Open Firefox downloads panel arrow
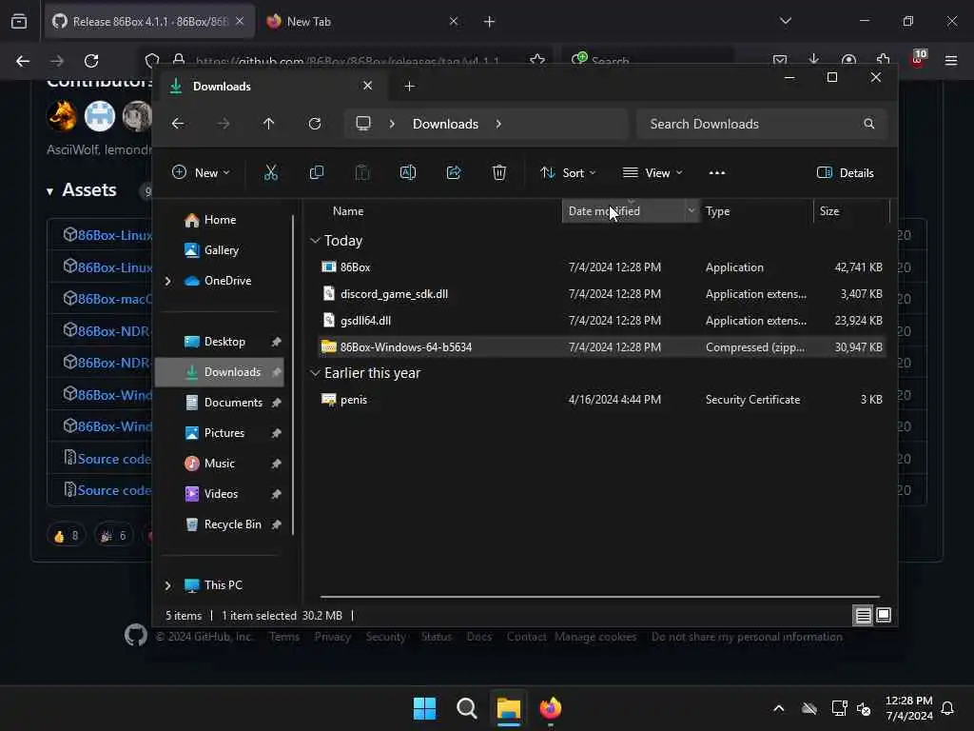The height and width of the screenshot is (731, 974). 814,60
